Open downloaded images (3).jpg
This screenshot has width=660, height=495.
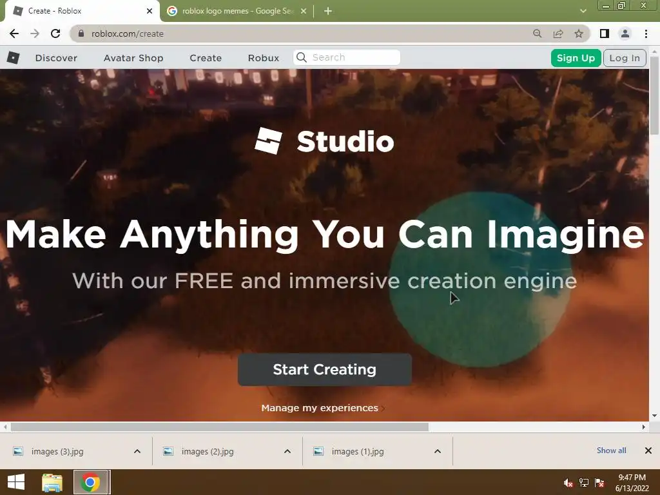(x=57, y=451)
